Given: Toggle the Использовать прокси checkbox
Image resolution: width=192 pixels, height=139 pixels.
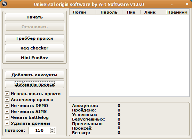Looking at the screenshot, I should pyautogui.click(x=7, y=94).
